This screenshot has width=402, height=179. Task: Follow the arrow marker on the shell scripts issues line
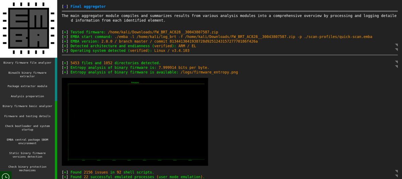[396, 171]
